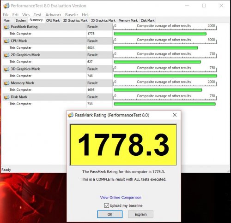
Task: Maximize the PerformanceTest window
Action: pos(204,6)
